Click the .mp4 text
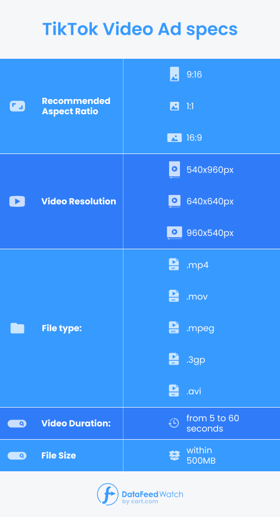The width and height of the screenshot is (280, 517). coord(197,265)
